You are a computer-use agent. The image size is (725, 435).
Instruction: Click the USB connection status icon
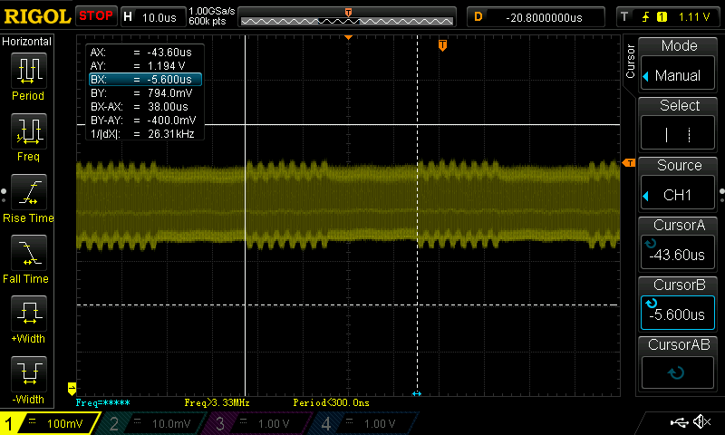point(679,421)
